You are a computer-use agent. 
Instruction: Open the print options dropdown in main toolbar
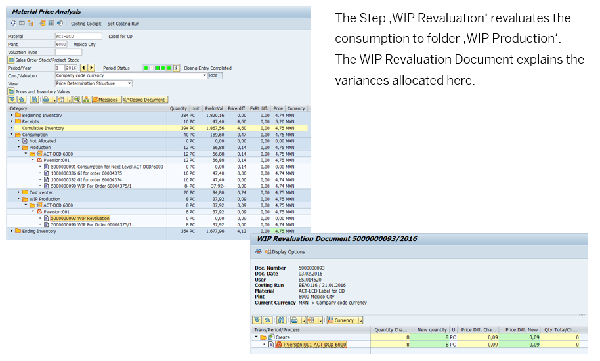point(54,100)
